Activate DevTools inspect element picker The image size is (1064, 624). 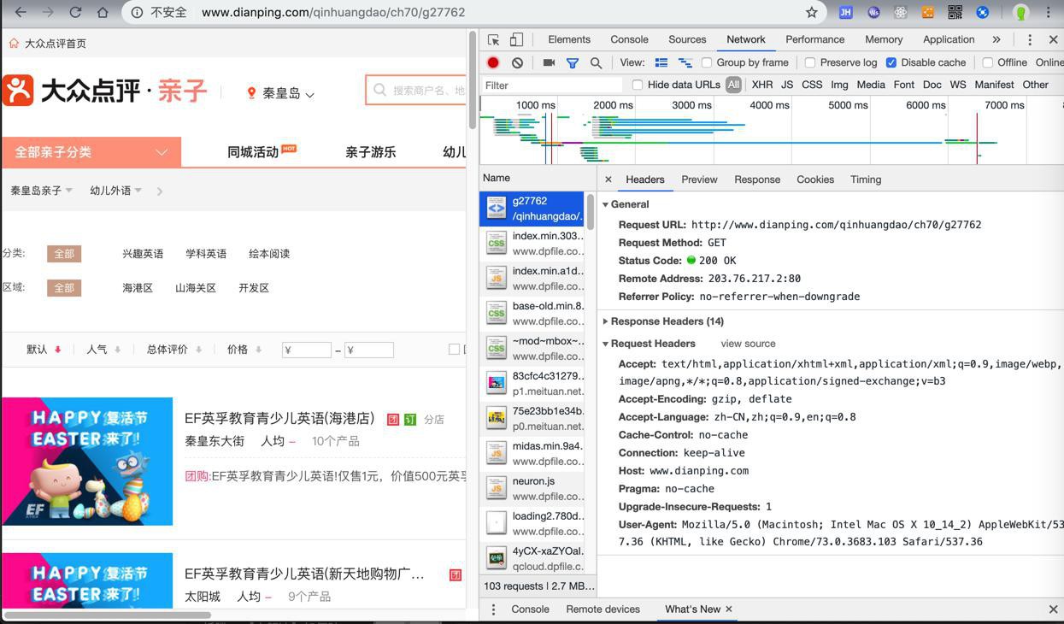494,39
